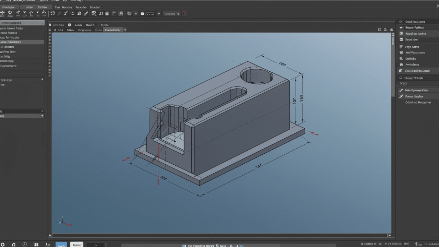The image size is (439, 247).
Task: Click the white button in the bottom bar
Action: click(77, 245)
